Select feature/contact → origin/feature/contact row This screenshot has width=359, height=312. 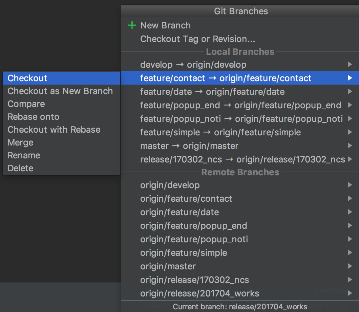pos(240,78)
